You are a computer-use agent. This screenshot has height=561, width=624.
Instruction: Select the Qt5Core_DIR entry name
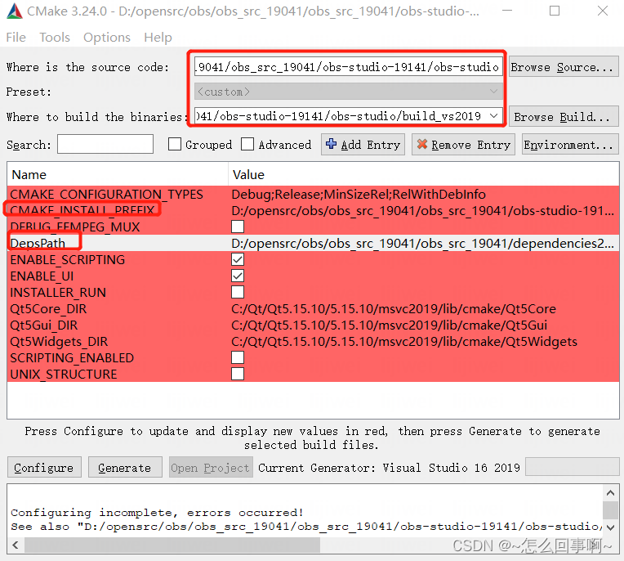[48, 309]
